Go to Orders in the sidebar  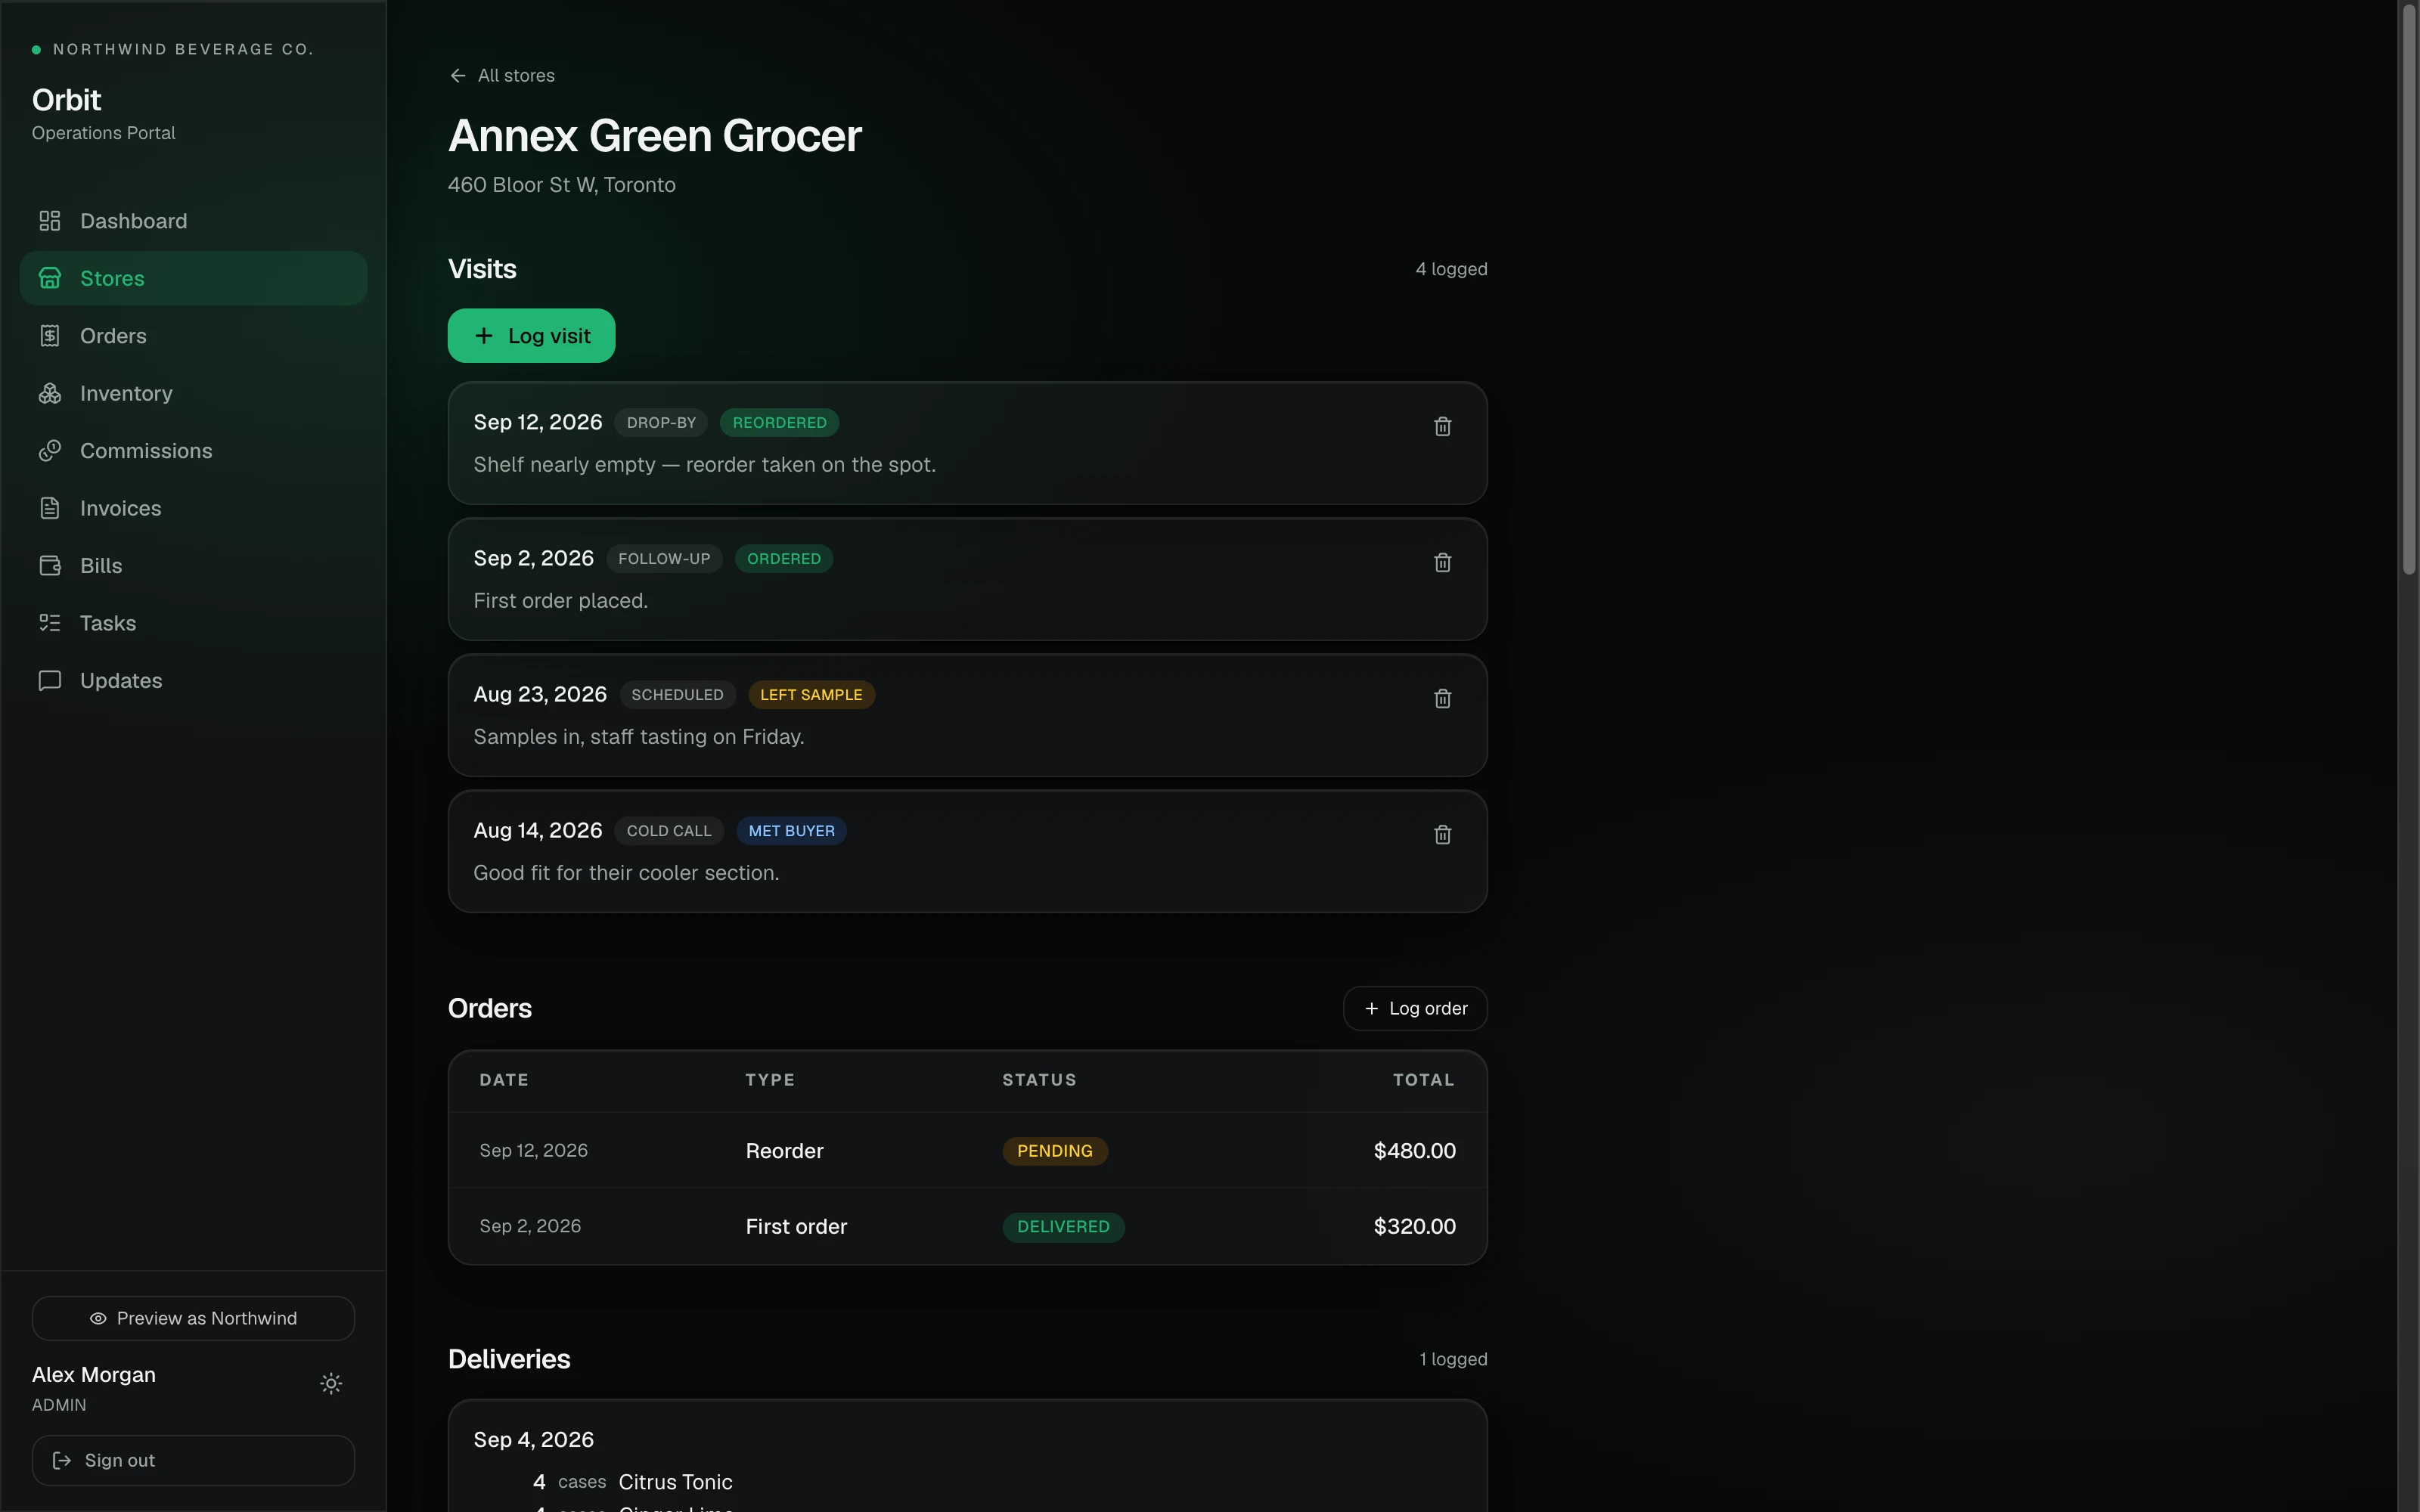pos(193,336)
